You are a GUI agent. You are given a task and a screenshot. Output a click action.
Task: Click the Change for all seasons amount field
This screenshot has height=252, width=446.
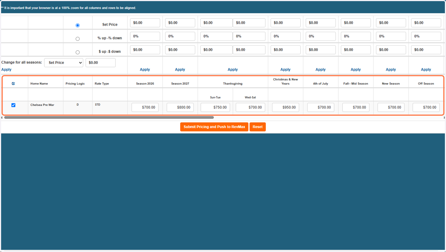tap(100, 63)
